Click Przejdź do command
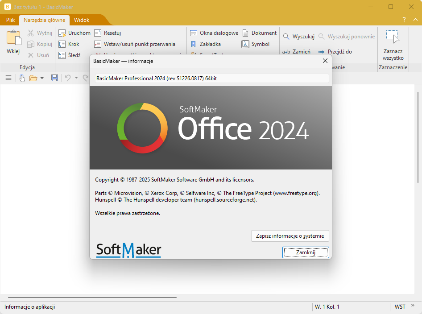 [335, 52]
